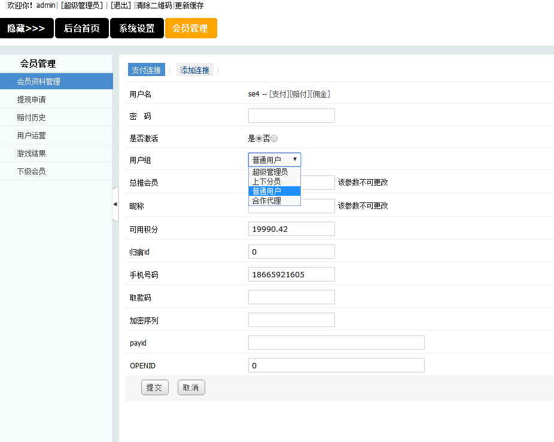Image resolution: width=554 pixels, height=442 pixels.
Task: Click the 隐藏>>> button
Action: (26, 28)
